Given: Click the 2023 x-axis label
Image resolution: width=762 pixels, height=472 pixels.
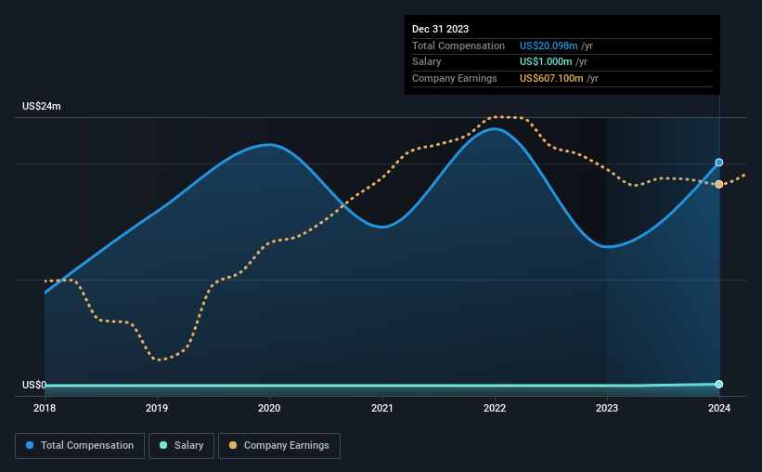Looking at the screenshot, I should 607,408.
